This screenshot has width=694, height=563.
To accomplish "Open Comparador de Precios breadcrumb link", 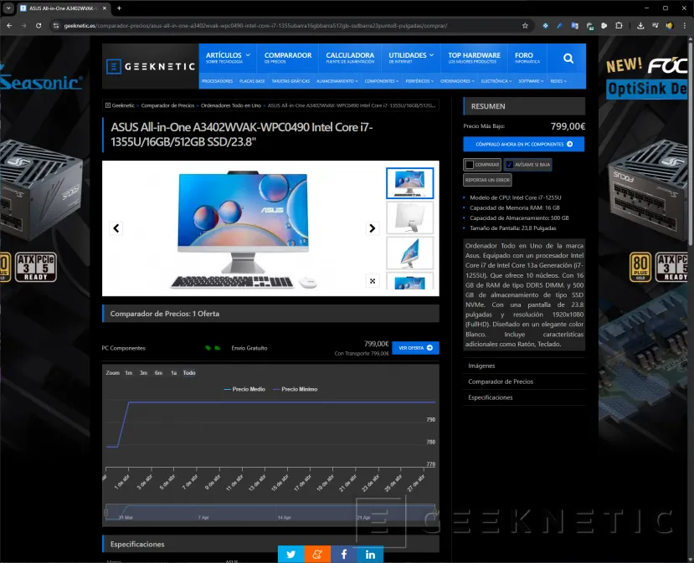I will pos(167,105).
